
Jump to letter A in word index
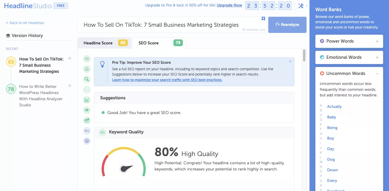tap(321, 105)
